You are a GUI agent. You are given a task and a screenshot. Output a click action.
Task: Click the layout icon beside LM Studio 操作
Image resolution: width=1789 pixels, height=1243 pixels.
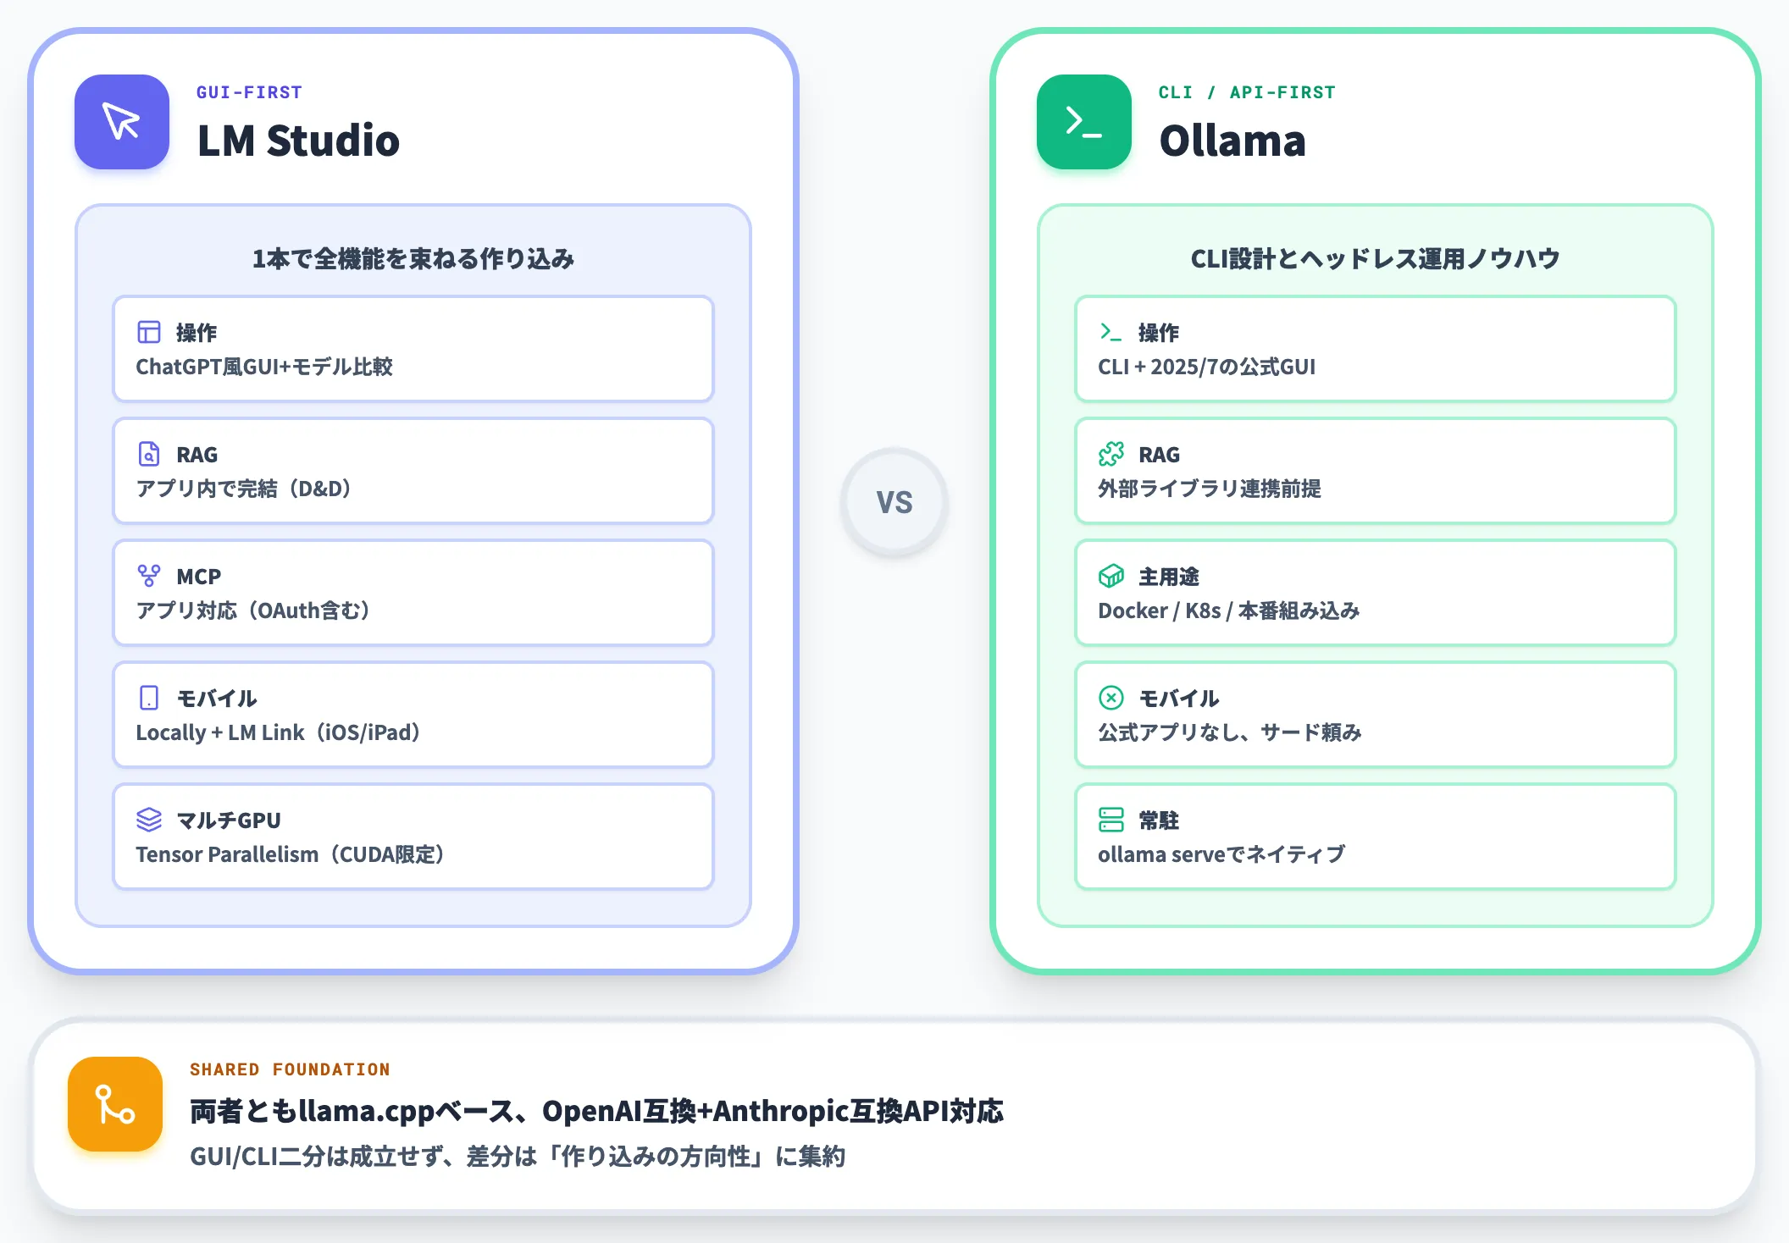coord(149,332)
